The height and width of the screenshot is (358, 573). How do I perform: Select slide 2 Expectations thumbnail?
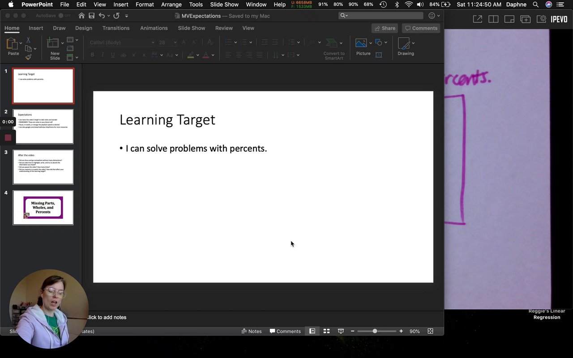coord(43,127)
